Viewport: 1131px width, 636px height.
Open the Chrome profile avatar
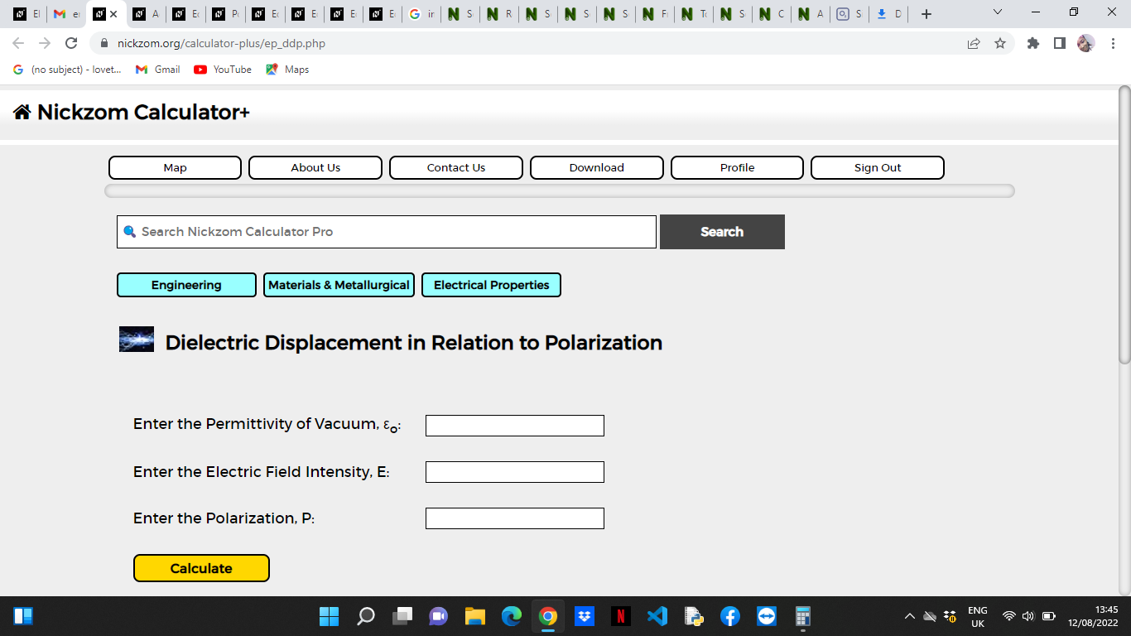(x=1085, y=43)
